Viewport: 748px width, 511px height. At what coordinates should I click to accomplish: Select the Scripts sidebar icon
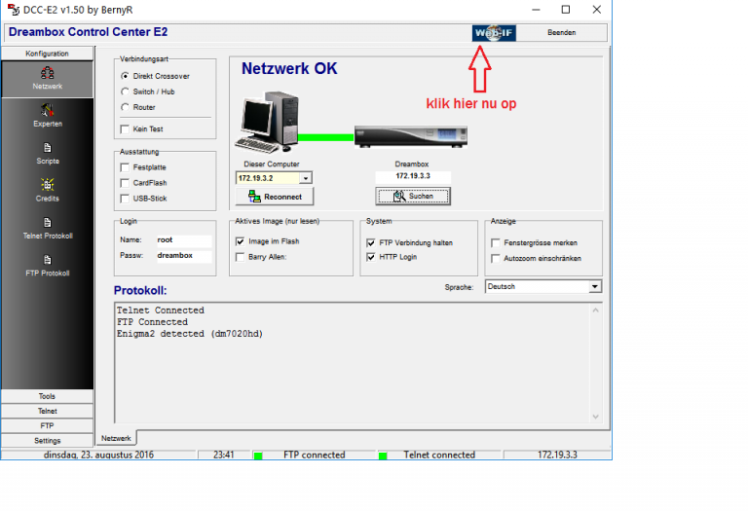click(x=47, y=152)
